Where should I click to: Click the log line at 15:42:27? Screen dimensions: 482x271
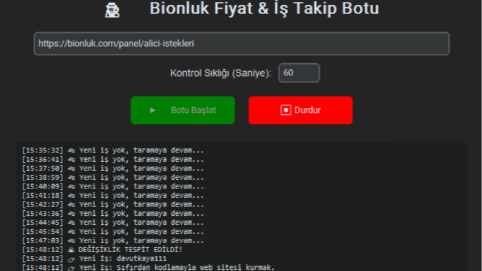pos(113,204)
